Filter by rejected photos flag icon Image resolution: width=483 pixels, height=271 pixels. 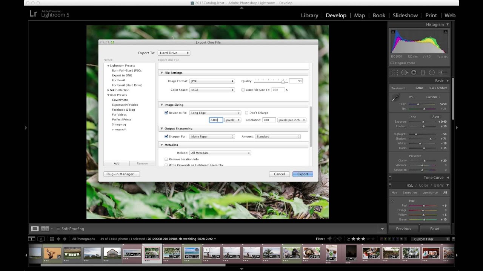(339, 239)
